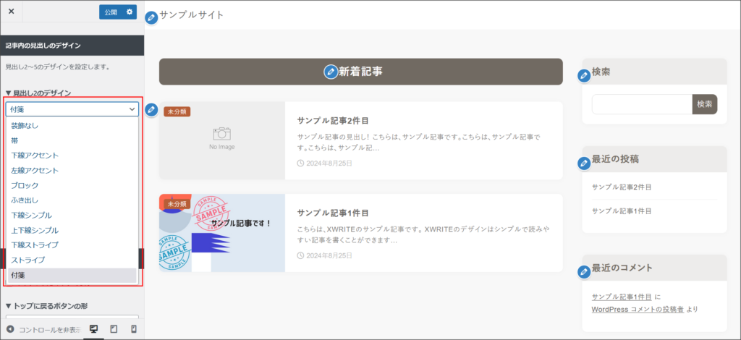Click the 公開 publish button

pos(111,12)
